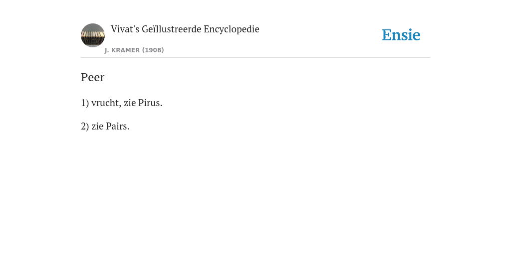Click the word Encyclopedie in the title
The width and height of the screenshot is (511, 255).
232,29
